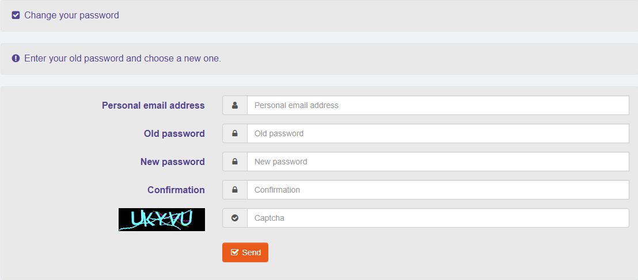Click the check icon inside Send button
The image size is (638, 280).
[234, 252]
